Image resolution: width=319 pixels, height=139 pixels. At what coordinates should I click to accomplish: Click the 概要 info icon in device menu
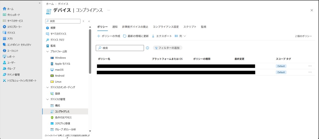48,28
